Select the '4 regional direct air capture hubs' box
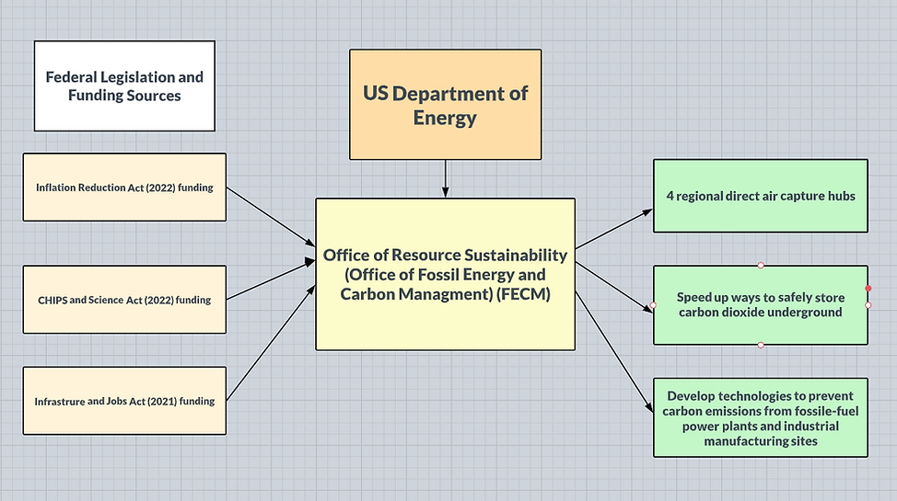This screenshot has width=897, height=501. tap(761, 196)
